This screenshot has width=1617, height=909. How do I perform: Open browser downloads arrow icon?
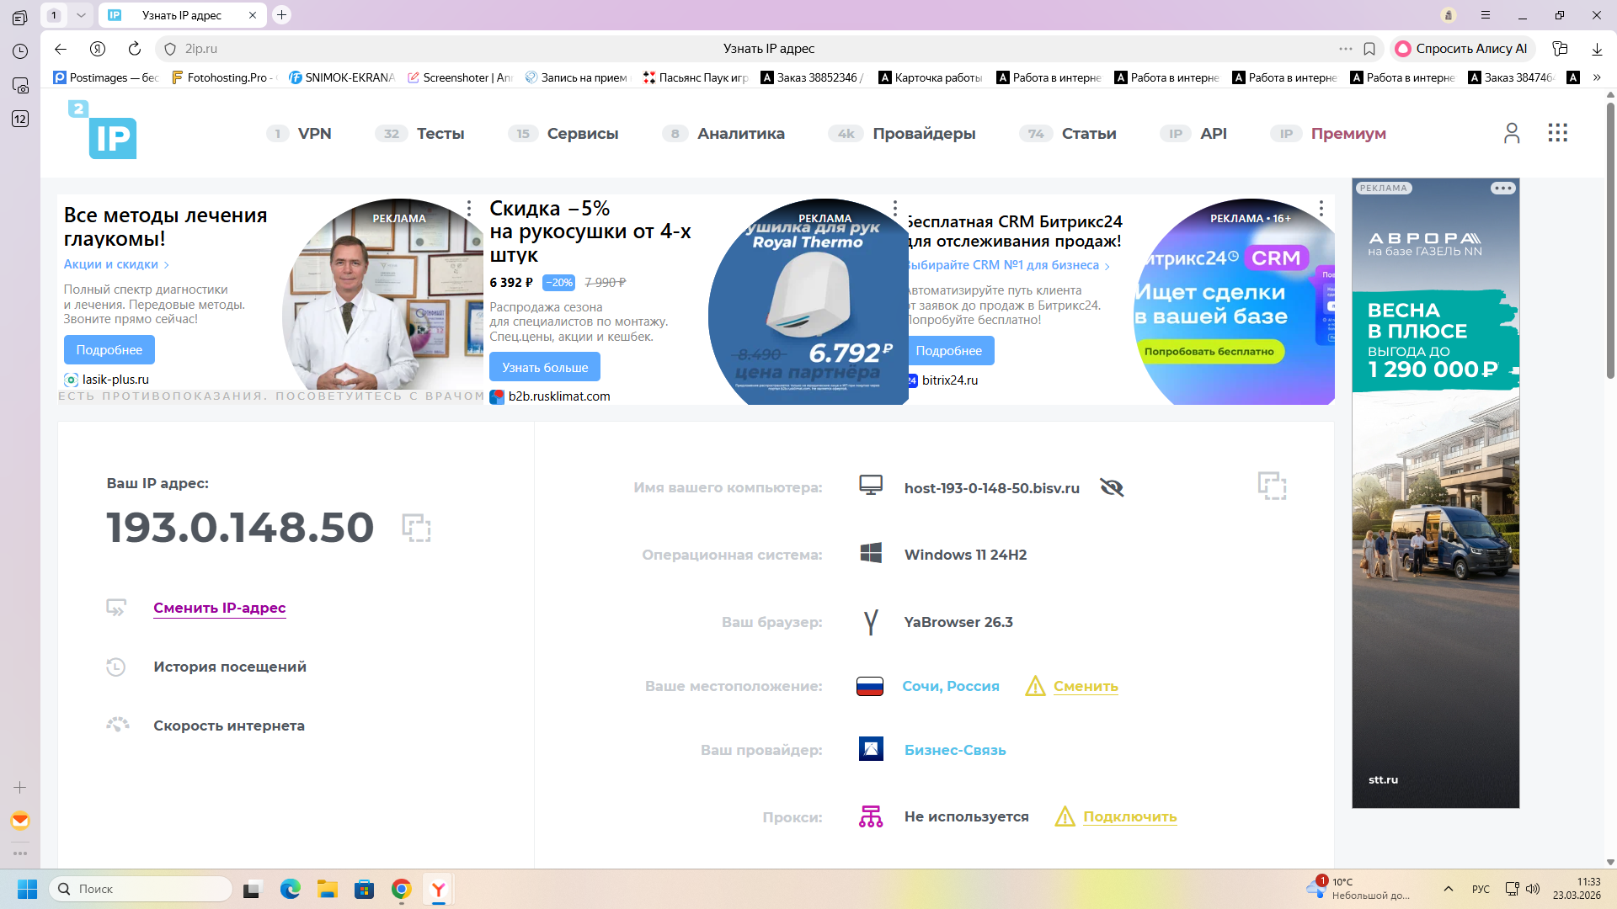[1597, 49]
